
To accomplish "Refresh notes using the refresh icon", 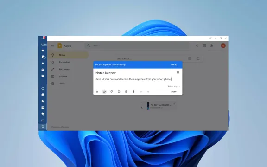I will [x=197, y=45].
